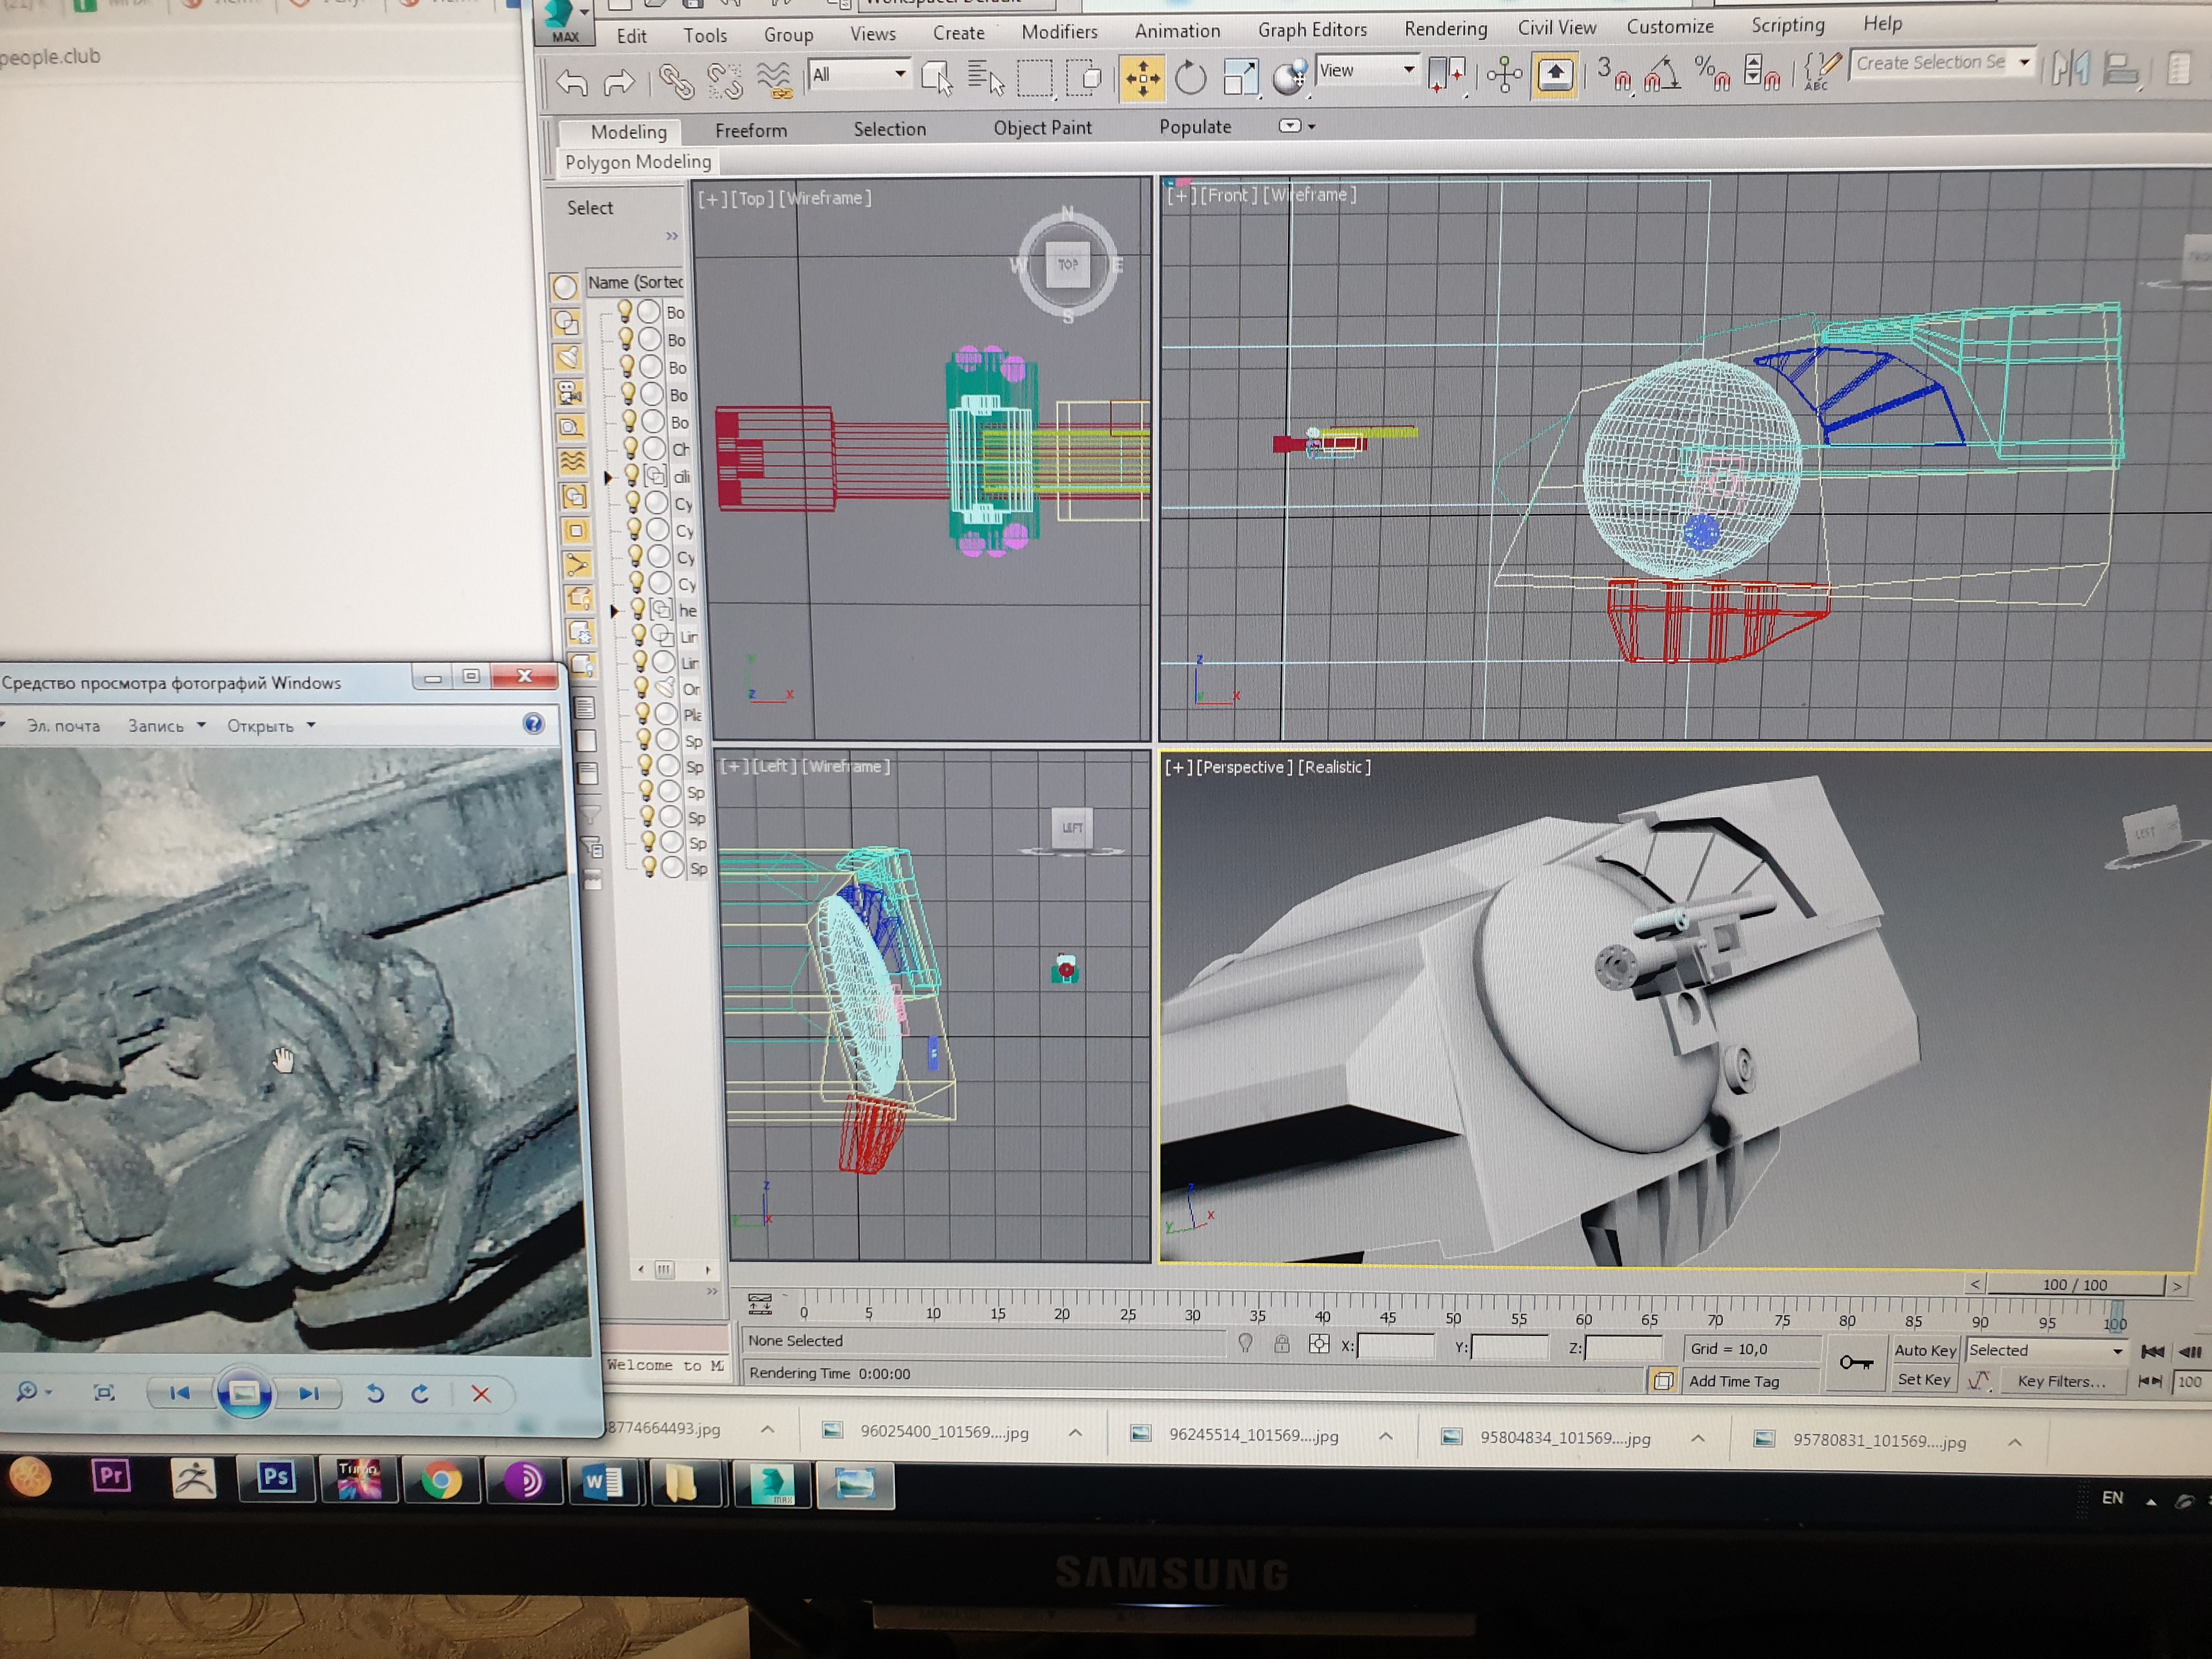Screen dimensions: 2212x1659
Task: Click the Redo arrow in 3ds Max toolbar
Action: coord(620,83)
